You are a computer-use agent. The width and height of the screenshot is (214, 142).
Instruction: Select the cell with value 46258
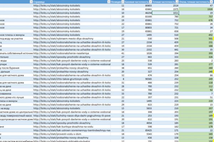(138, 13)
